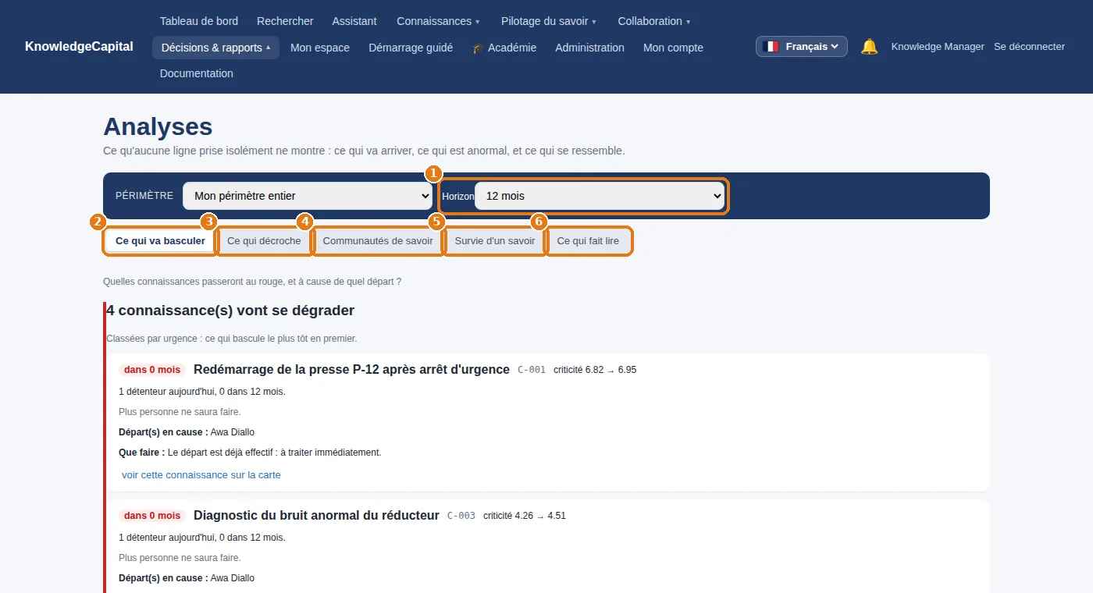Open the notifications bell icon
Screen dimensions: 1093x593
(x=869, y=47)
